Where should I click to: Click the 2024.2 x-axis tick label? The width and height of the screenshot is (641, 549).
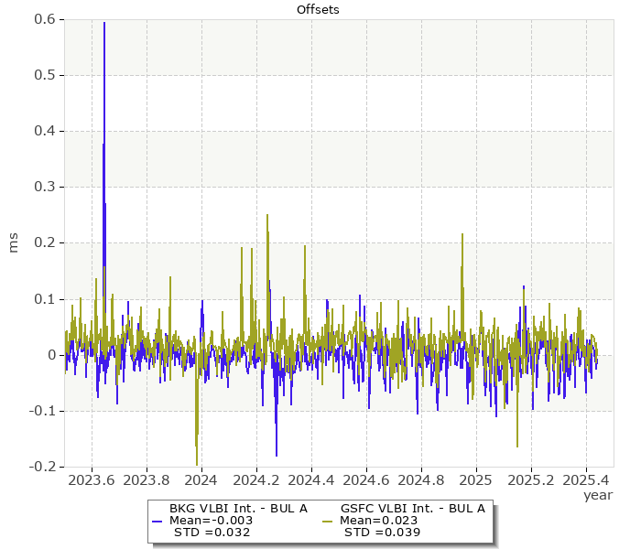point(256,480)
